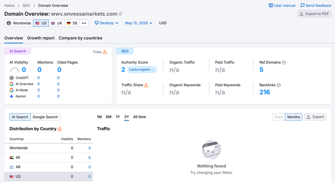
Task: Open the Send feedback link
Action: (x=316, y=5)
